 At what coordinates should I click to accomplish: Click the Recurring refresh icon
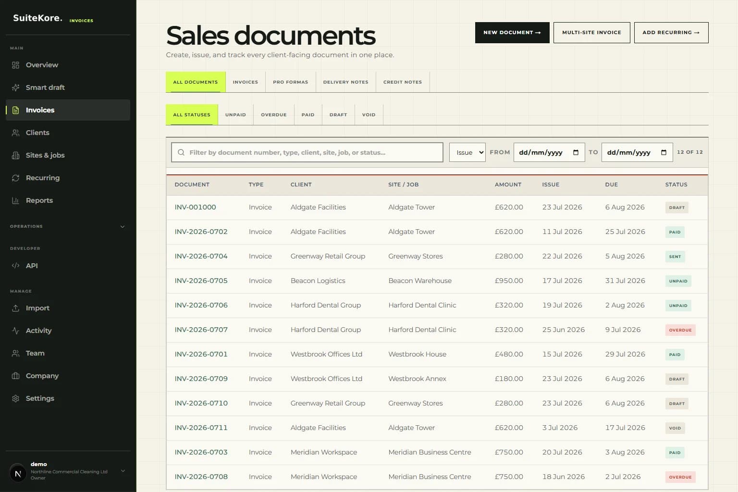[15, 178]
